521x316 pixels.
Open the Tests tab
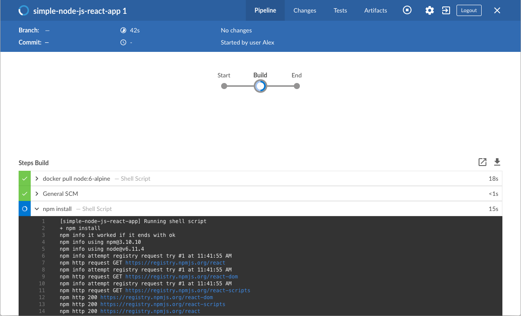pos(340,10)
